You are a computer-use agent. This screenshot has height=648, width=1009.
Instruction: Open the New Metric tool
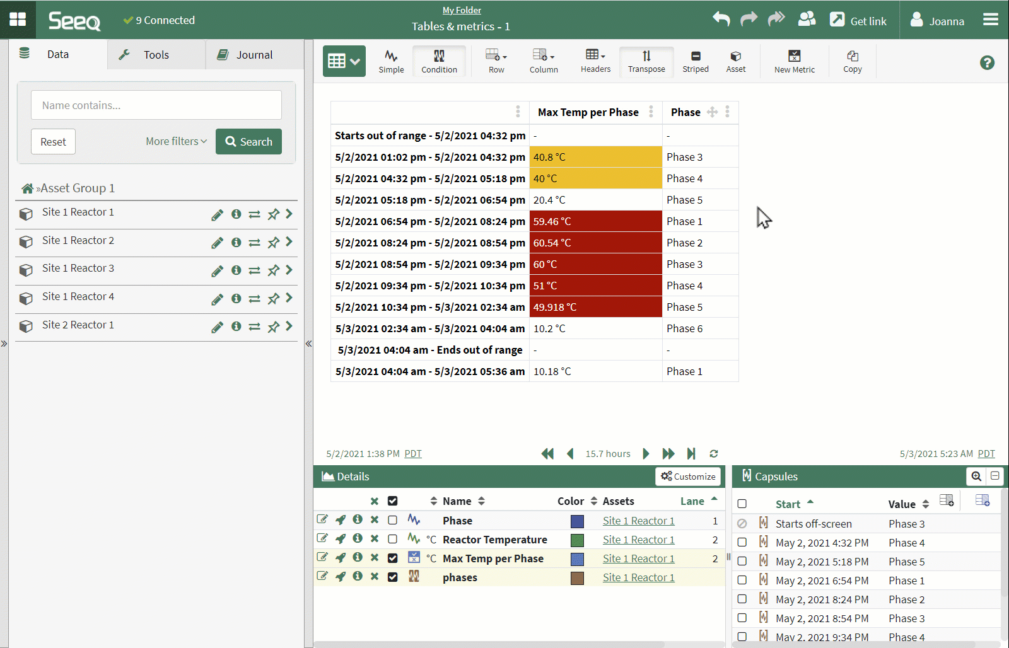pyautogui.click(x=794, y=61)
